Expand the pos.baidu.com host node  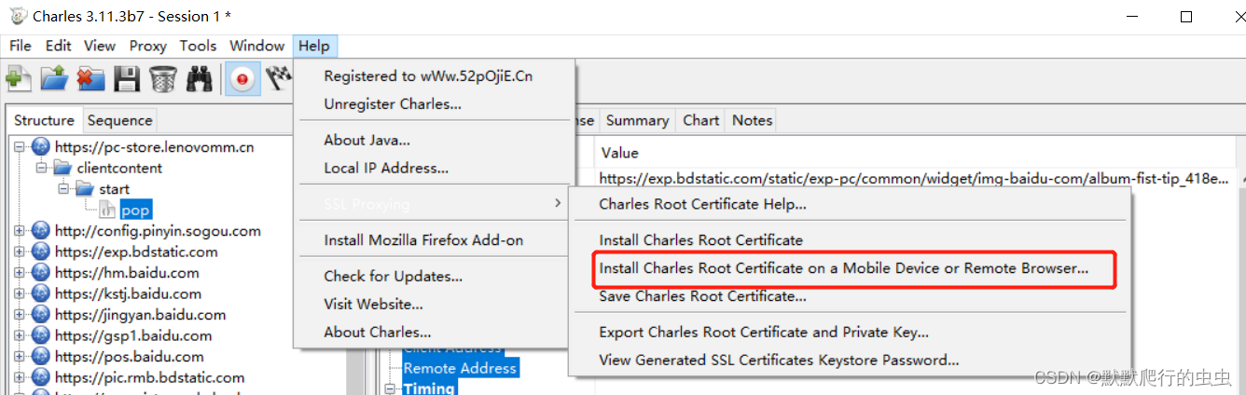click(x=21, y=357)
